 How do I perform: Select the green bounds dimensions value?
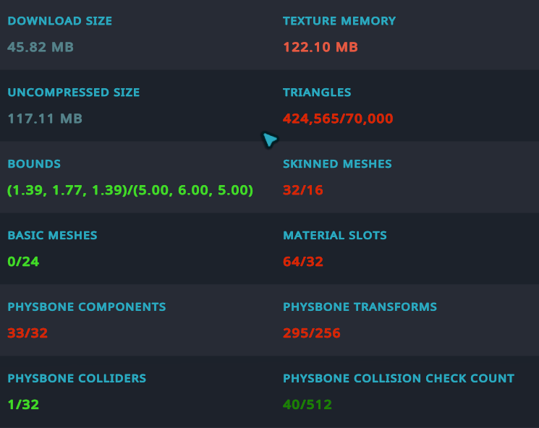pyautogui.click(x=130, y=190)
